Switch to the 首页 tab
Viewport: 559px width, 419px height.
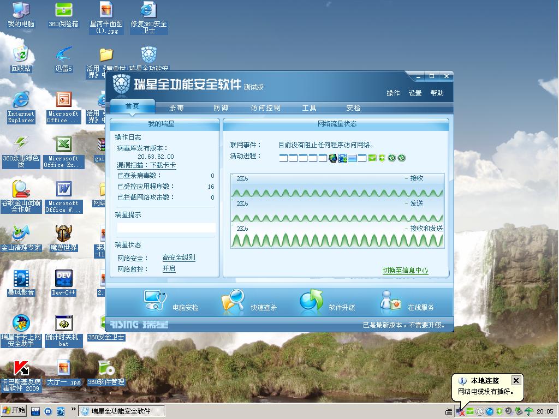(133, 106)
